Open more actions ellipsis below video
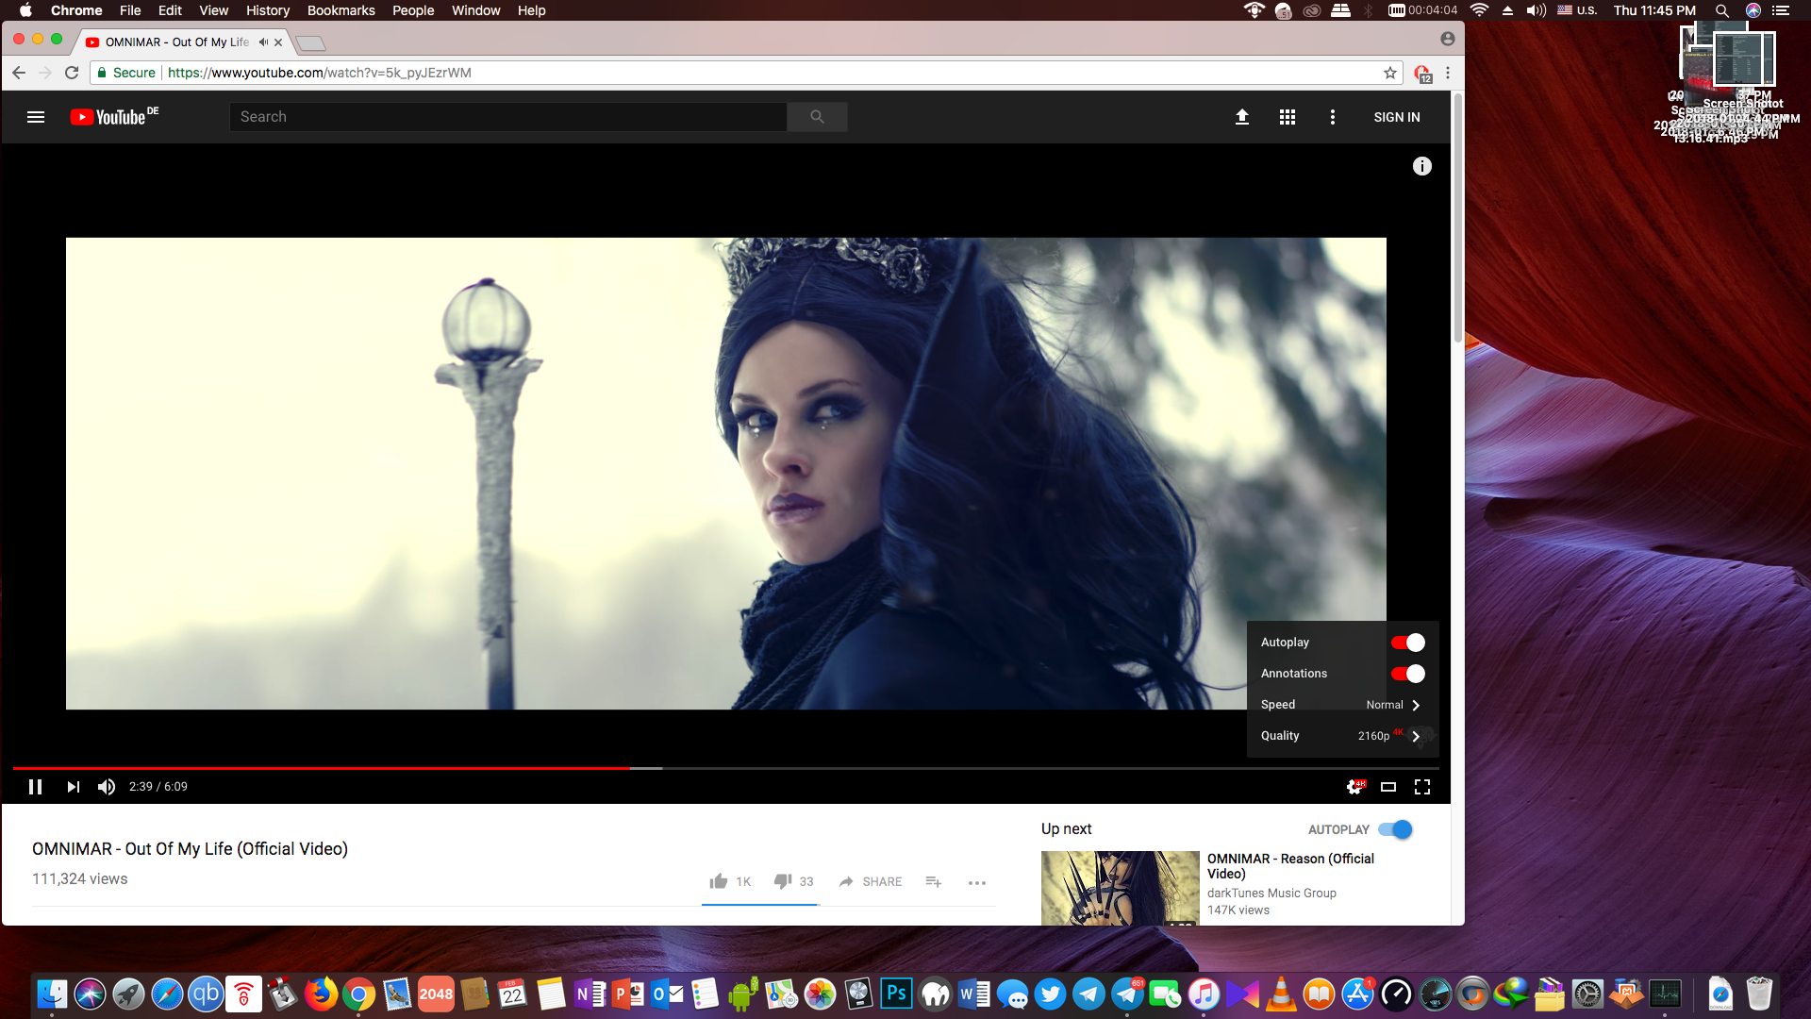The height and width of the screenshot is (1019, 1811). coord(977,882)
